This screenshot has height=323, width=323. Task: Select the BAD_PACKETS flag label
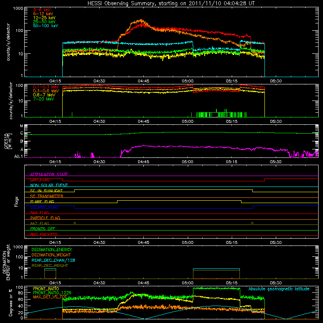point(44,234)
